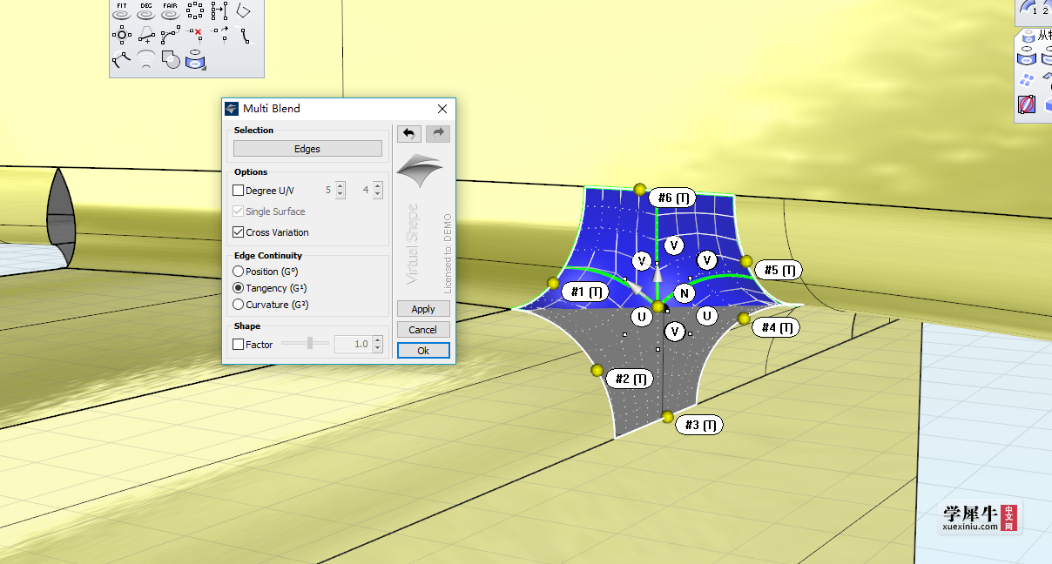Image resolution: width=1052 pixels, height=564 pixels.
Task: Decrease the Degree V value of 4
Action: click(378, 194)
